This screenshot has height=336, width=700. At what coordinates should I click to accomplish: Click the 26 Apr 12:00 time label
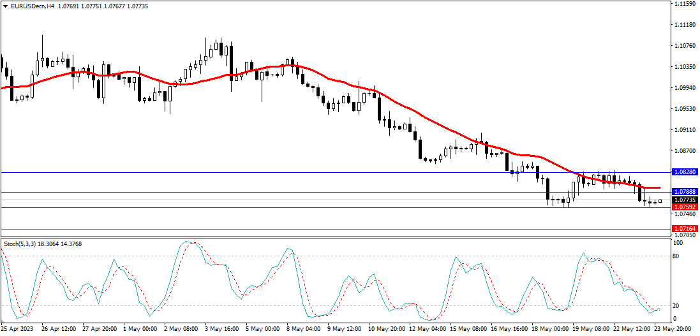59,329
